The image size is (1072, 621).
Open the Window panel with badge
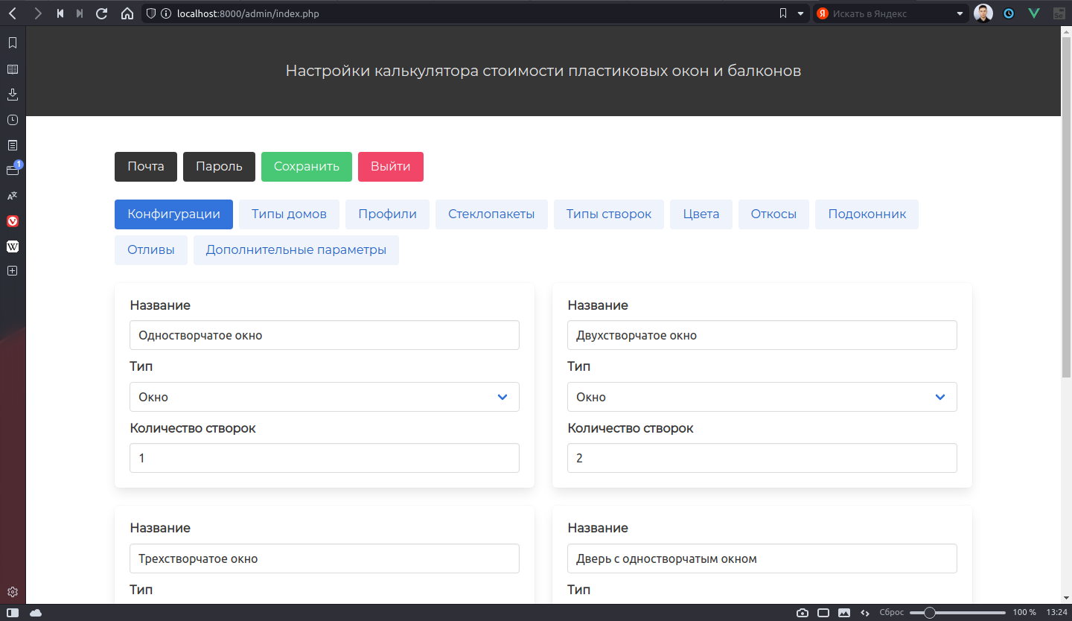point(13,170)
